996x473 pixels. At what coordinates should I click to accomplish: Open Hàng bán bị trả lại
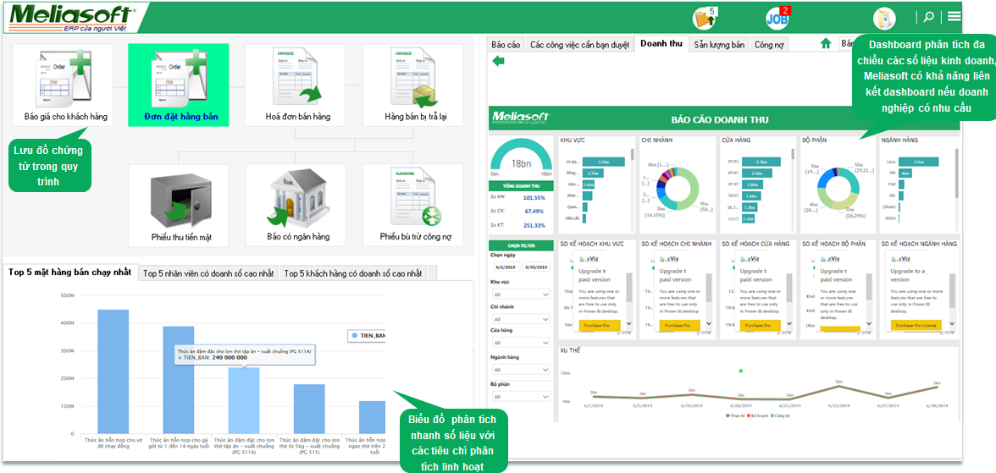coord(412,85)
